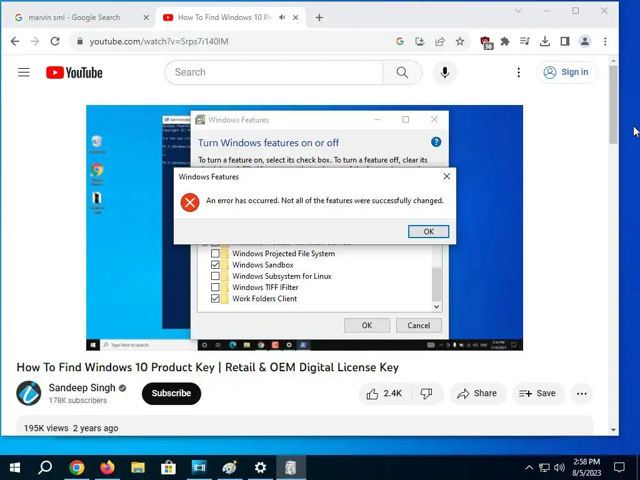Open Paint from the taskbar

[230, 467]
